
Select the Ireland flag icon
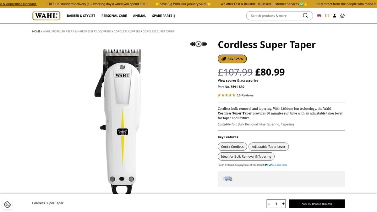[x=327, y=15]
